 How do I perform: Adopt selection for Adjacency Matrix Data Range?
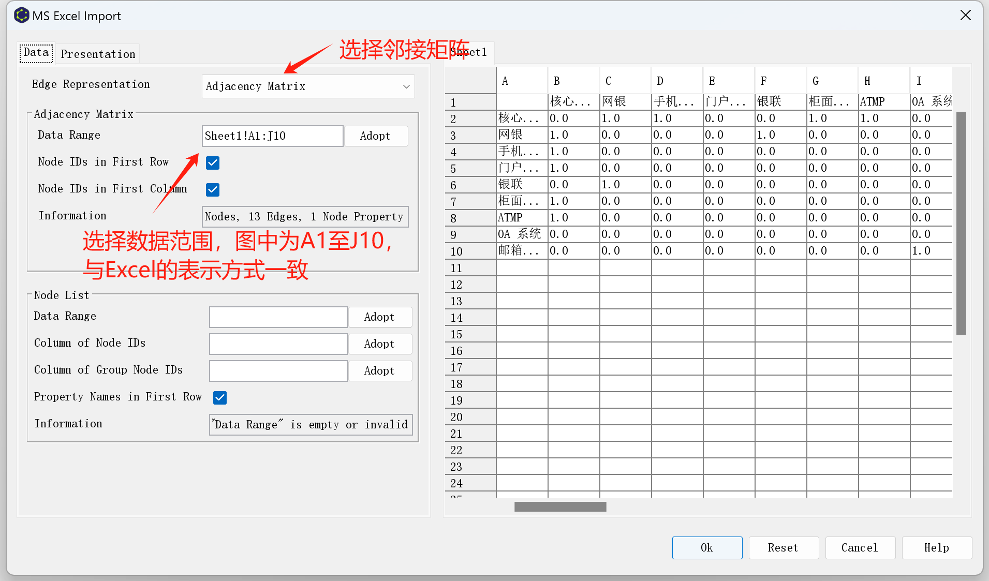click(375, 136)
